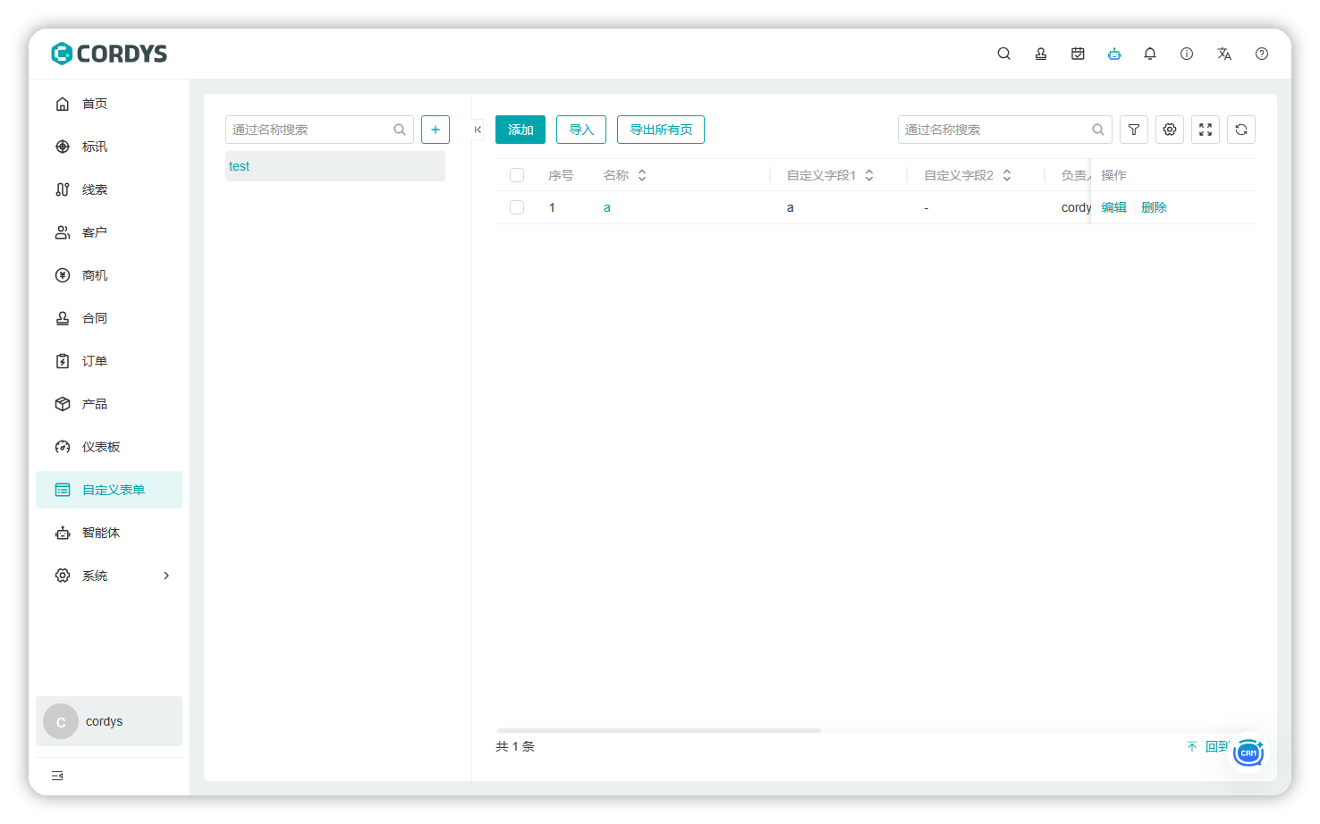Click the 导出所有页 button
The width and height of the screenshot is (1320, 824).
click(661, 130)
